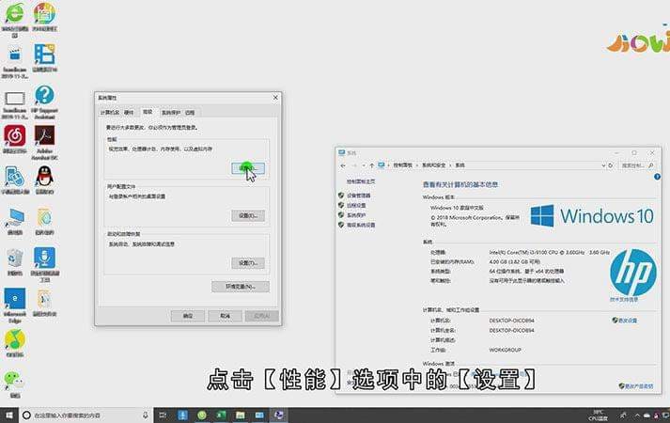Launch Microsoft Edge from the desktop
670x423 pixels.
15,305
